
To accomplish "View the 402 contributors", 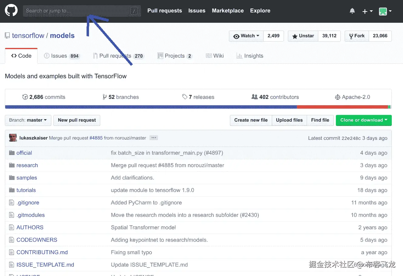I will point(275,97).
